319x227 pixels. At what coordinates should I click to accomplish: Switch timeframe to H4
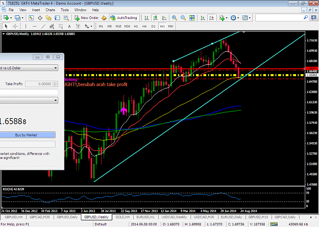(x=144, y=26)
